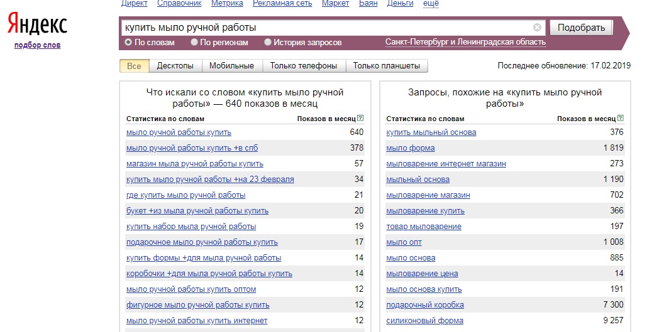647x332 pixels.
Task: Clear the search field with X icon
Action: (537, 28)
